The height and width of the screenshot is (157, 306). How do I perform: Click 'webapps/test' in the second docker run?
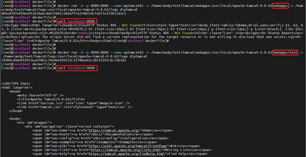[x=285, y=52]
